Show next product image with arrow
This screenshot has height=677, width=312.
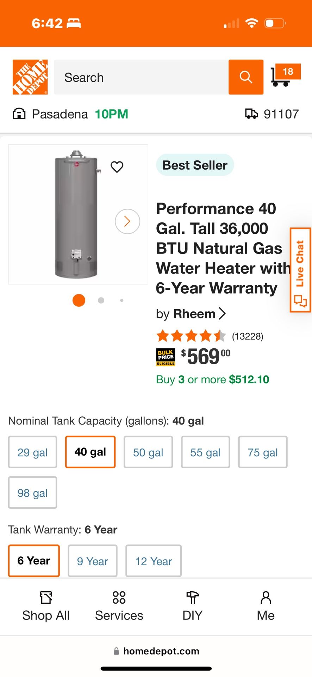(x=127, y=221)
